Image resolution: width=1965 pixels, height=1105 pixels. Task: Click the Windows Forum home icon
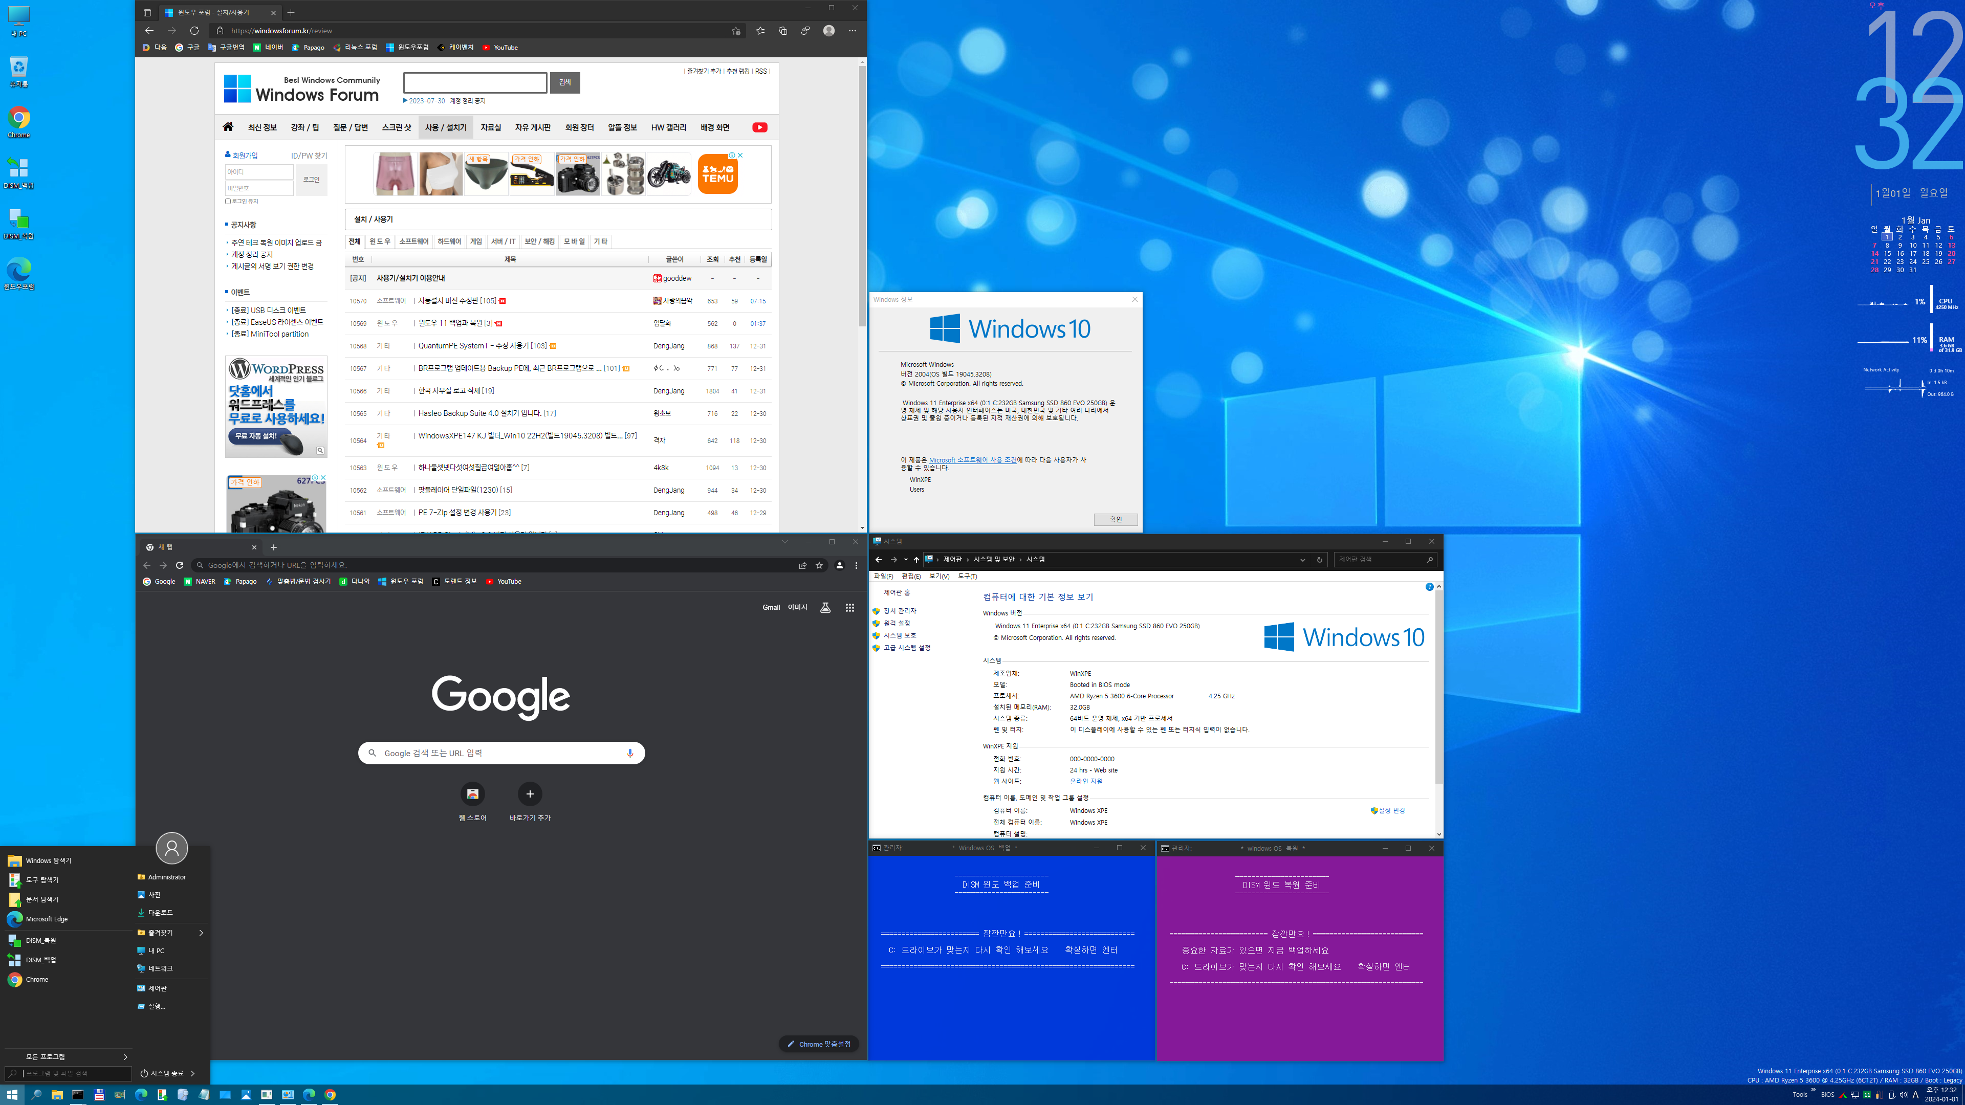(x=227, y=127)
